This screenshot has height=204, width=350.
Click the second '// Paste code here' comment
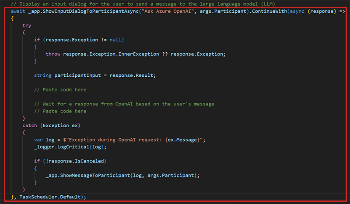point(60,111)
